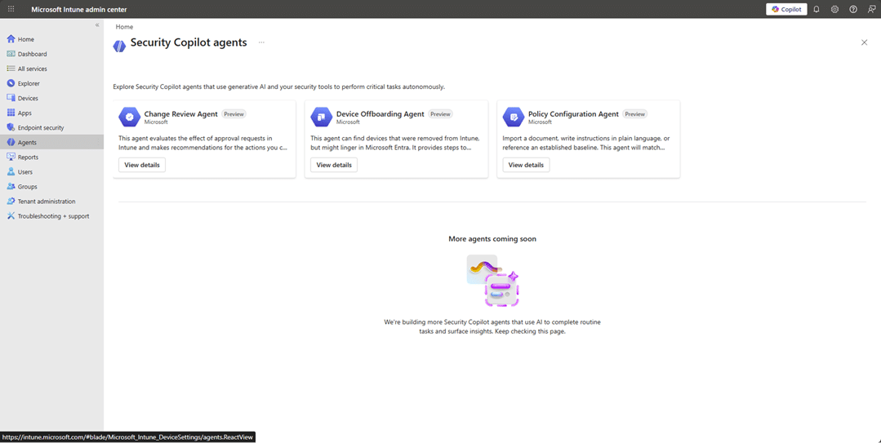This screenshot has height=443, width=881.
Task: Collapse the left navigation sidebar
Action: (97, 25)
